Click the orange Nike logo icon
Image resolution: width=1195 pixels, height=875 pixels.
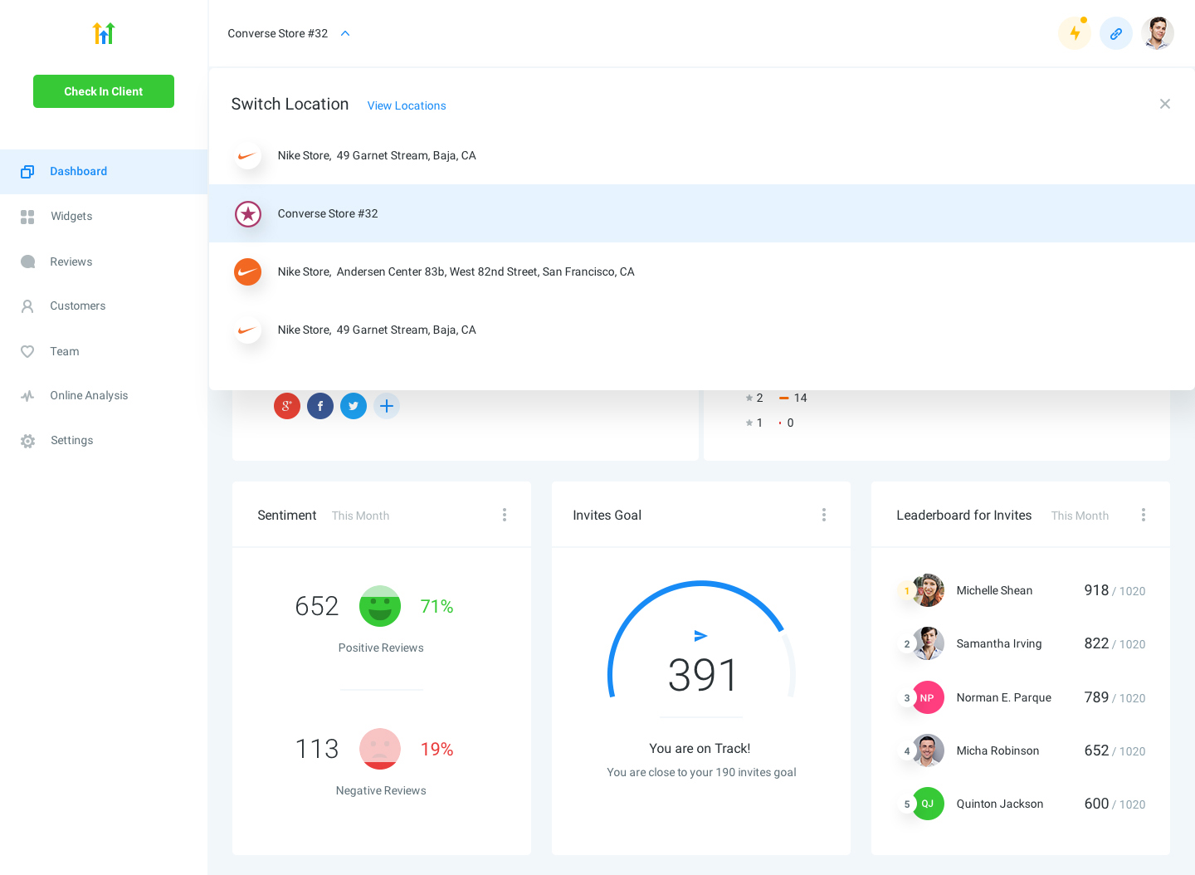[x=248, y=271]
